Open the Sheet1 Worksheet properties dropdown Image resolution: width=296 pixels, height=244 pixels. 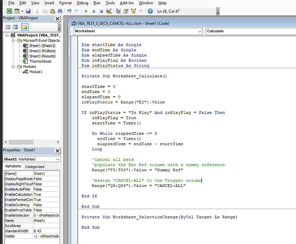tap(58, 159)
